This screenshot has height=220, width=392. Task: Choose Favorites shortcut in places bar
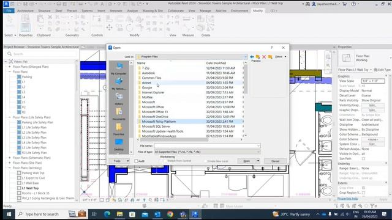click(119, 129)
